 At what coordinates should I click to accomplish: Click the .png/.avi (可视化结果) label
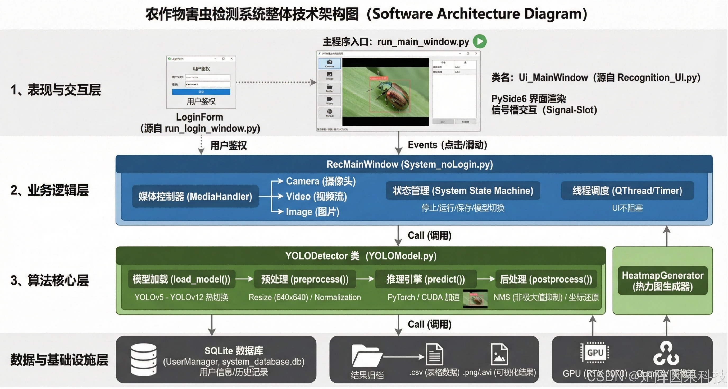[x=499, y=372]
